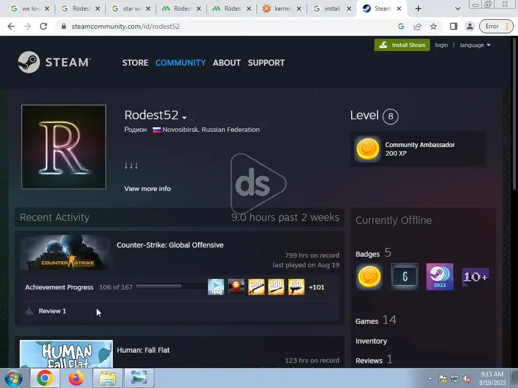Open the STORE menu item
Image resolution: width=518 pixels, height=388 pixels.
point(135,63)
